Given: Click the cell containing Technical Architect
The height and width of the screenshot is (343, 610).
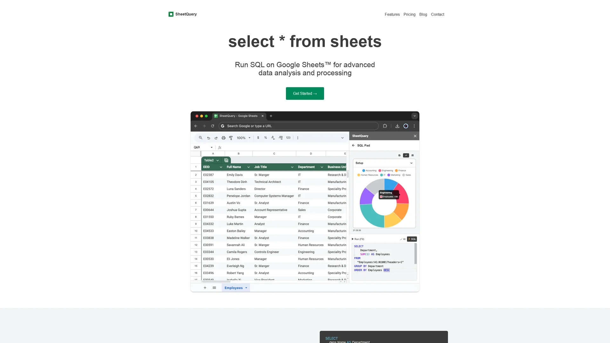Looking at the screenshot, I should [274, 182].
